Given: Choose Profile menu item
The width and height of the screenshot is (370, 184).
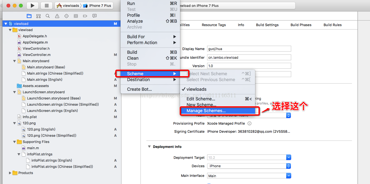Looking at the screenshot, I should coord(150,15).
